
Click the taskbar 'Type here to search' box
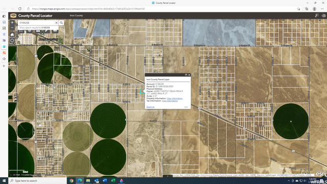(37, 180)
